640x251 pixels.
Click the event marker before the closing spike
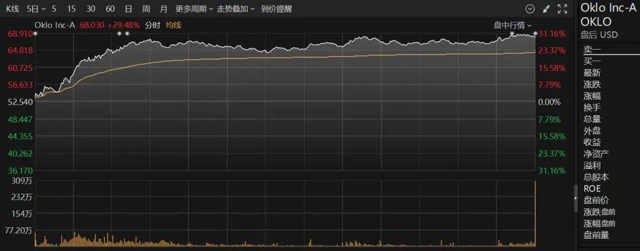(x=512, y=33)
